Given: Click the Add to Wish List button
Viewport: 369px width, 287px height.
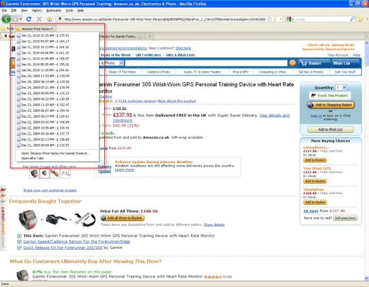Looking at the screenshot, I should click(x=330, y=130).
